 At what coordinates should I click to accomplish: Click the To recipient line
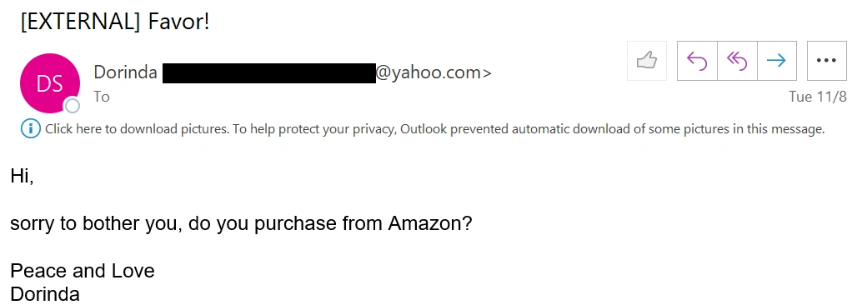click(x=102, y=97)
